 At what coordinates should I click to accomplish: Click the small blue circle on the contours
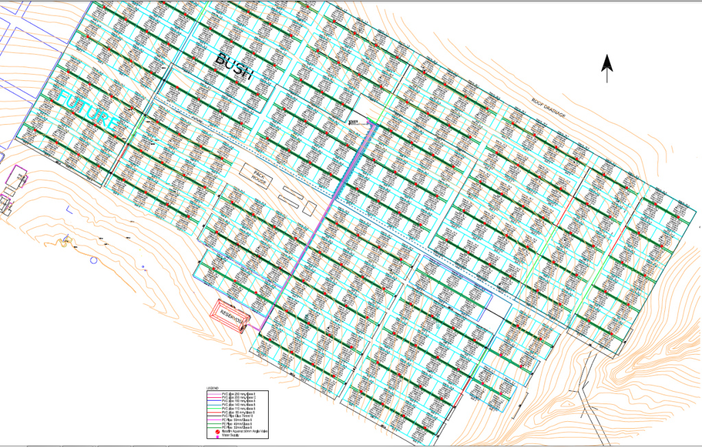(x=93, y=260)
